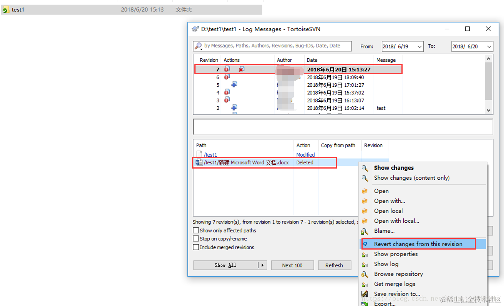Click the 'Deleted' action cell

pos(305,162)
